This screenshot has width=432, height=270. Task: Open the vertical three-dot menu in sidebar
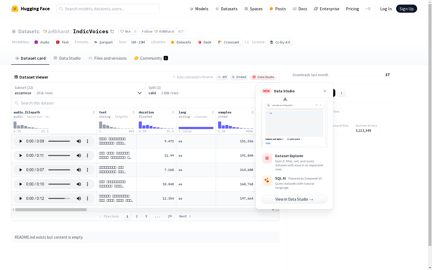pyautogui.click(x=342, y=93)
